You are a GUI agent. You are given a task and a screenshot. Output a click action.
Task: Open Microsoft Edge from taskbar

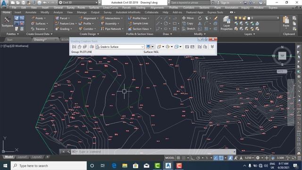tap(114, 166)
